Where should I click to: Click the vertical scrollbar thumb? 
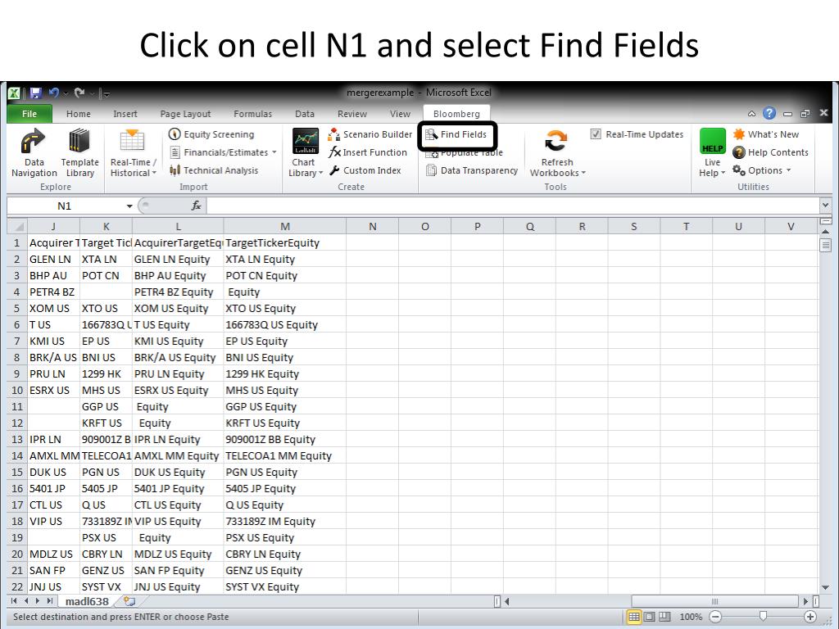coord(824,245)
